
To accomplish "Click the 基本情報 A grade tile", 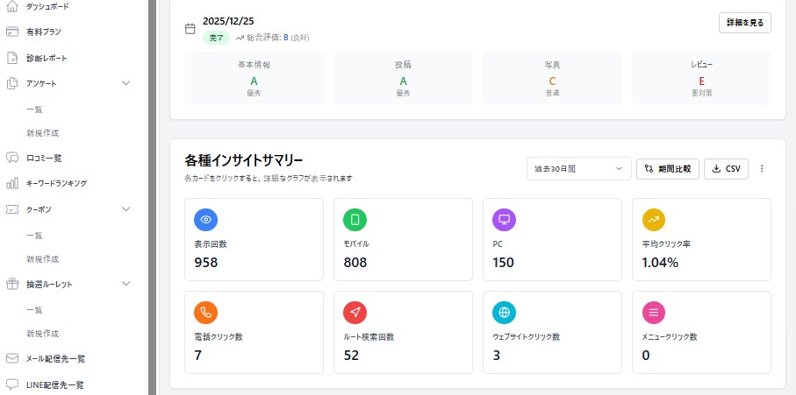I will tap(254, 79).
